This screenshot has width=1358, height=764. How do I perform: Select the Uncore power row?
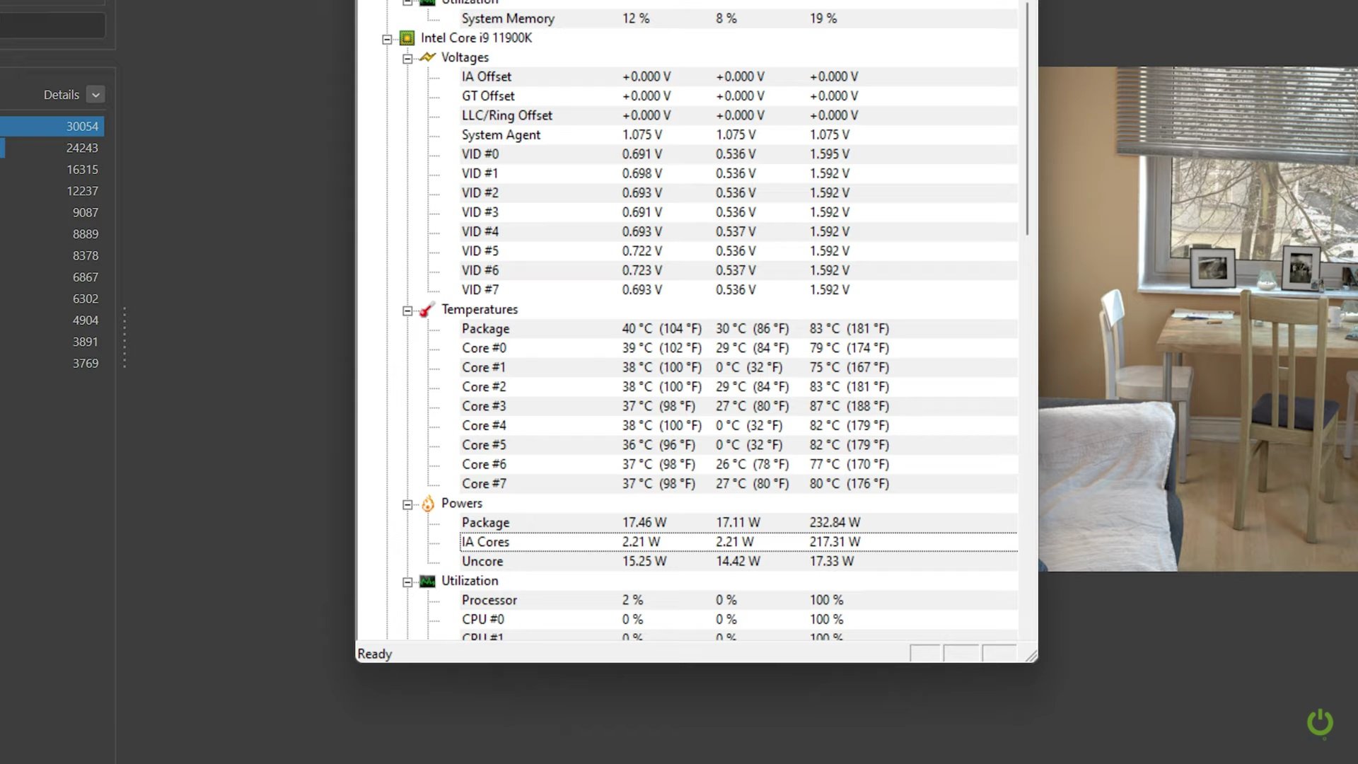482,562
